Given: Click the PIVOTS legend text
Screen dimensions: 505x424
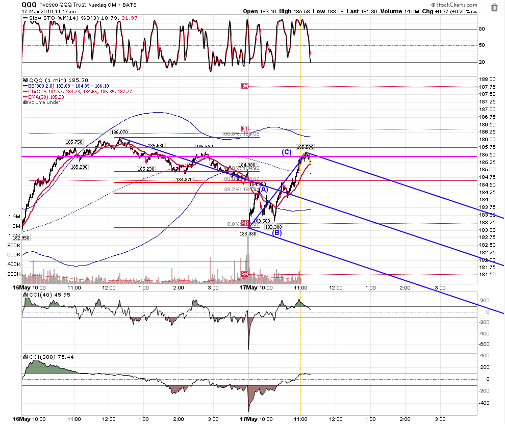Looking at the screenshot, I should tap(80, 92).
